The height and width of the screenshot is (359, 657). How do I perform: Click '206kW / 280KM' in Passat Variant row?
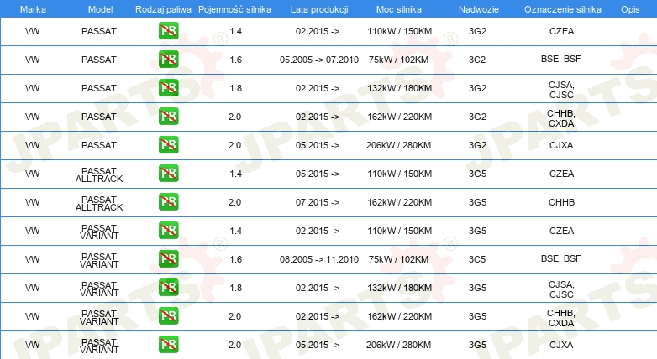pyautogui.click(x=398, y=345)
